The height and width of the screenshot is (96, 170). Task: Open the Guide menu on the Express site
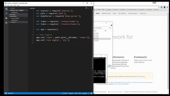114,13
